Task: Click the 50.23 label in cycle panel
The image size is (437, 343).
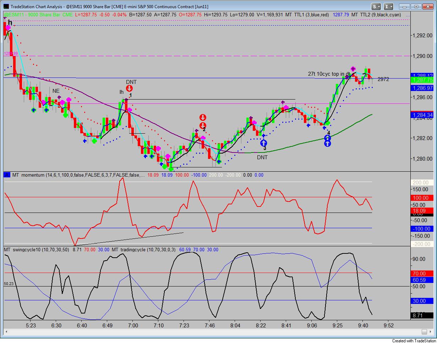Action: (x=8, y=284)
